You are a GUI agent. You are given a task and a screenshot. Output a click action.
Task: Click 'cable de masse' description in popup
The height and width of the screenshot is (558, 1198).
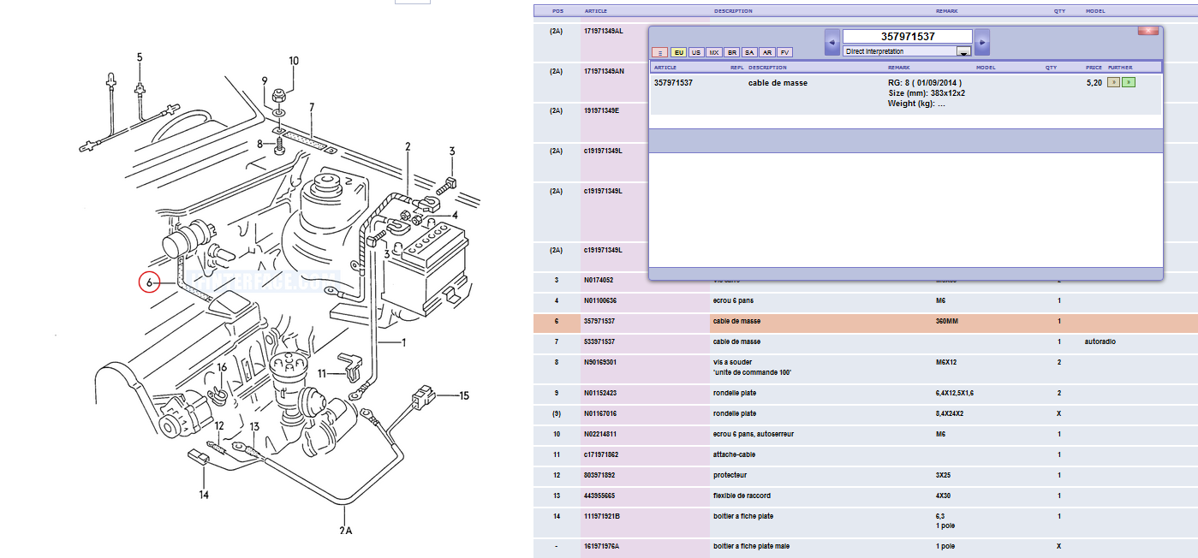click(778, 83)
